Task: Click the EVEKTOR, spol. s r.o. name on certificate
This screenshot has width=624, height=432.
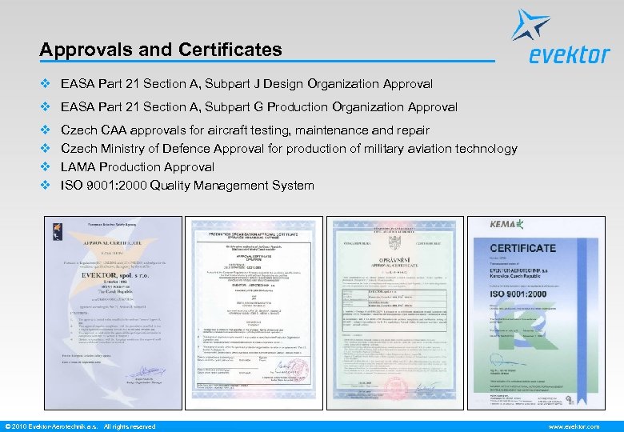Action: pyautogui.click(x=115, y=275)
